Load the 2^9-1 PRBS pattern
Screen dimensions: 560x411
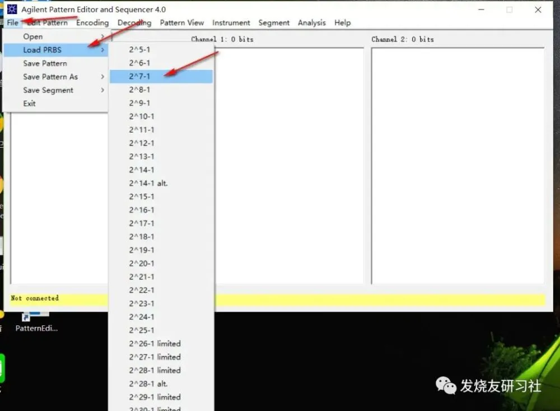(x=161, y=103)
